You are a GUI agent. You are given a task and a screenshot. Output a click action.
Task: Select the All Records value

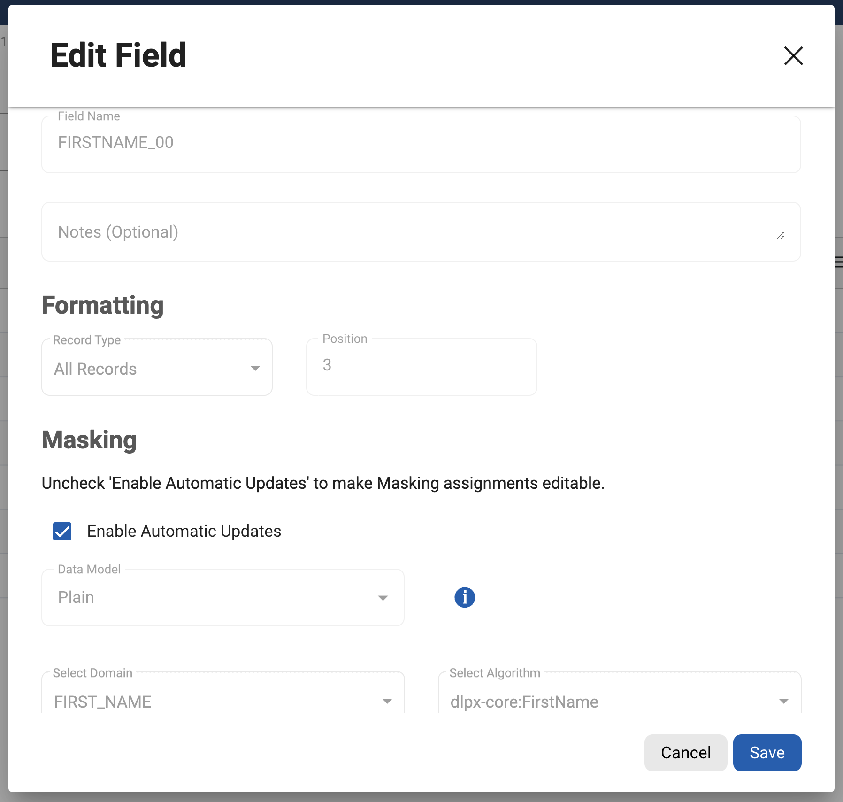95,369
